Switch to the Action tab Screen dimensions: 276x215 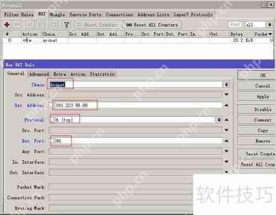[x=78, y=74]
